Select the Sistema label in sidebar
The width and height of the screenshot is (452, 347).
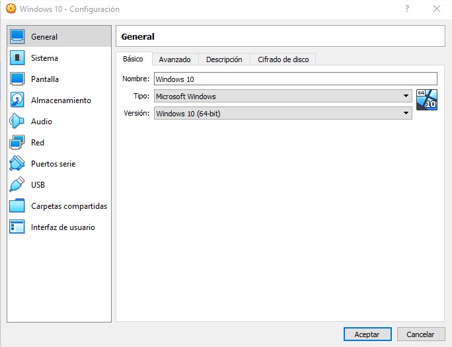[44, 58]
